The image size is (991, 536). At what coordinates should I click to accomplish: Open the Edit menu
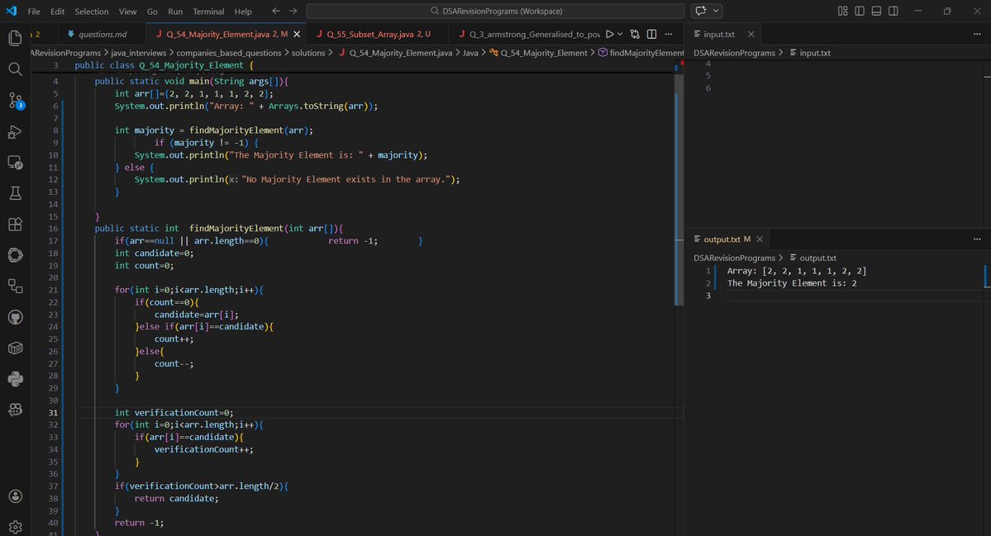(58, 12)
